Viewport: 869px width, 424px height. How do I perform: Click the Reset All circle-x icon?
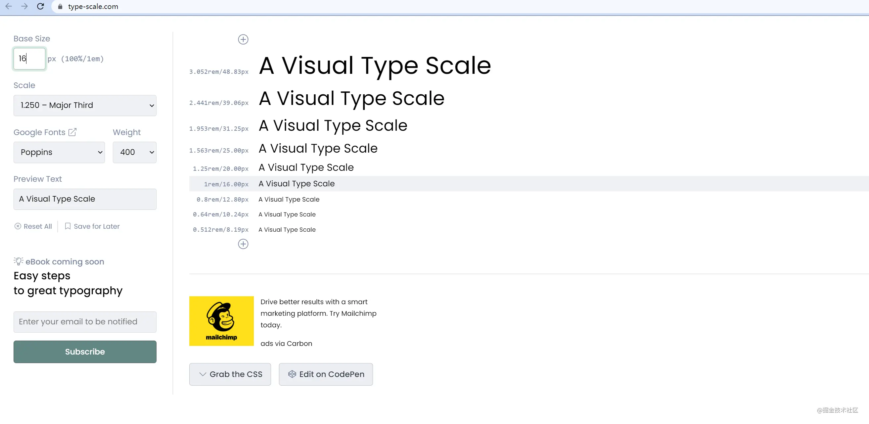[18, 226]
